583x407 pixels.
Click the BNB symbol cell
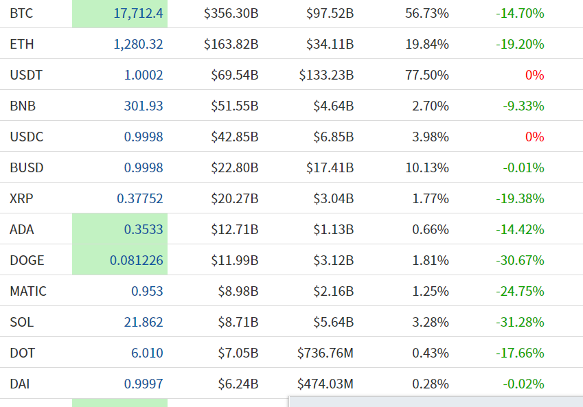[x=23, y=106]
